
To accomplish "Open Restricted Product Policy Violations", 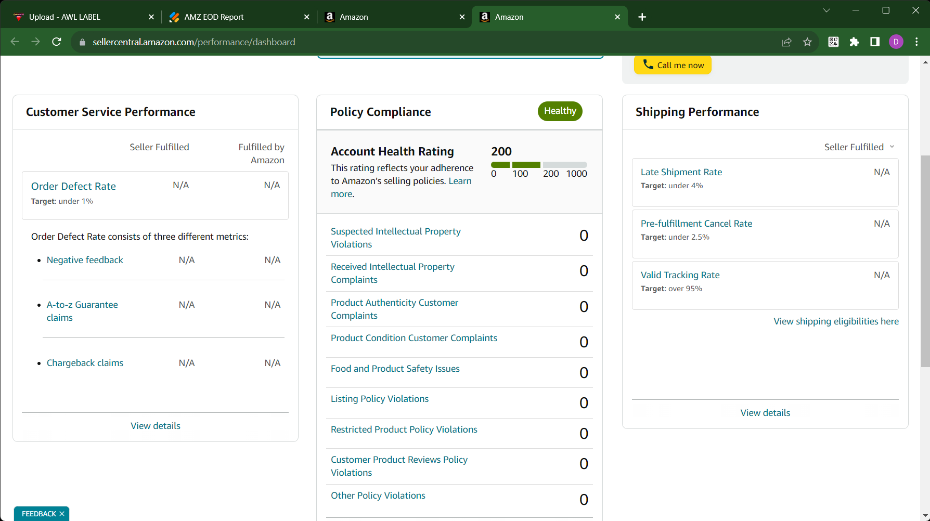I will pyautogui.click(x=404, y=429).
